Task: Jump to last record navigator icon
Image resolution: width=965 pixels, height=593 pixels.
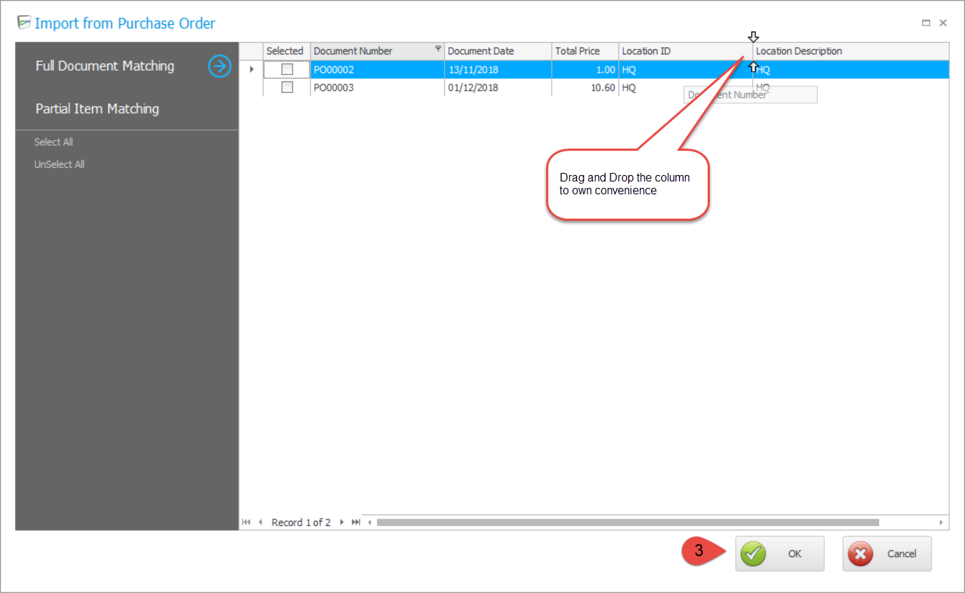Action: [355, 522]
